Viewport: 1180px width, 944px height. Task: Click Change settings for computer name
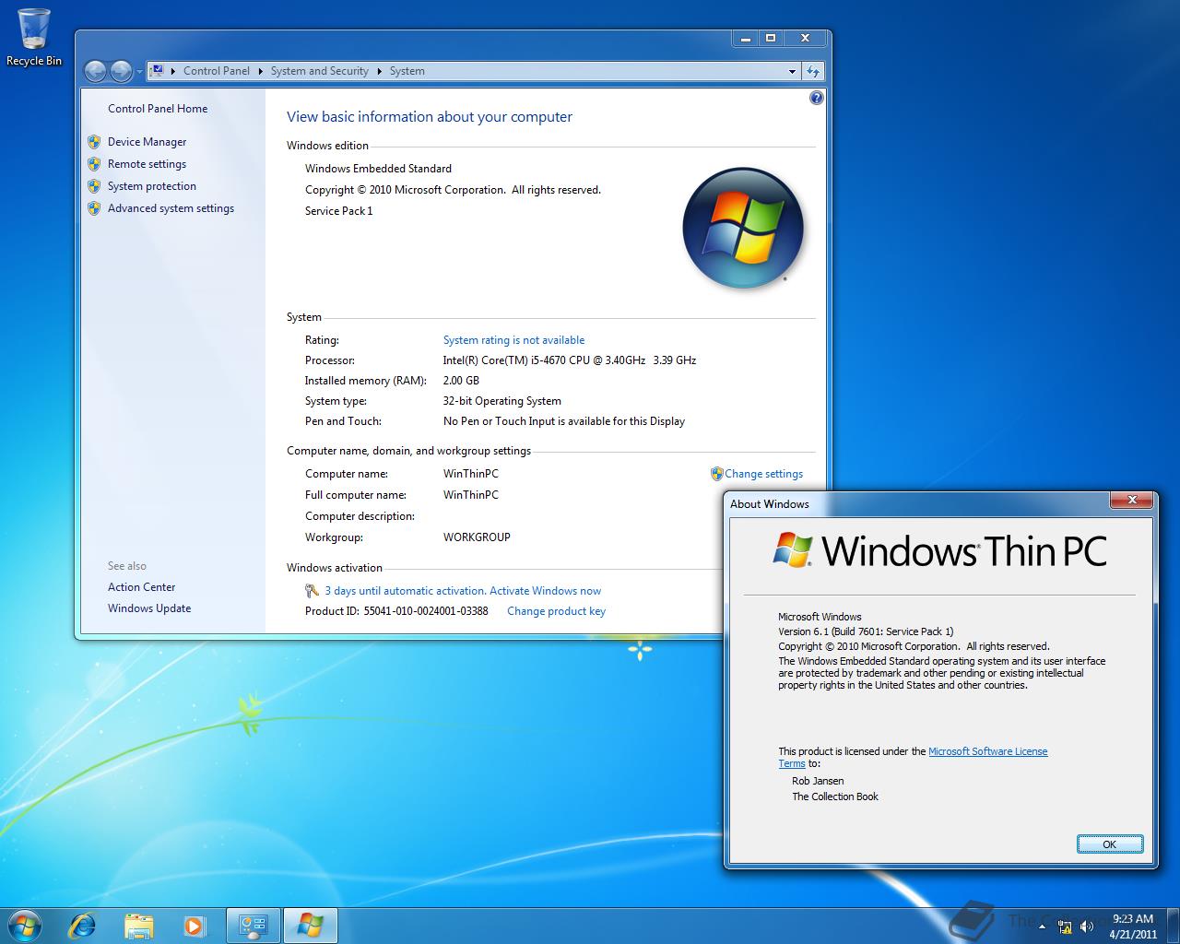[x=763, y=473]
